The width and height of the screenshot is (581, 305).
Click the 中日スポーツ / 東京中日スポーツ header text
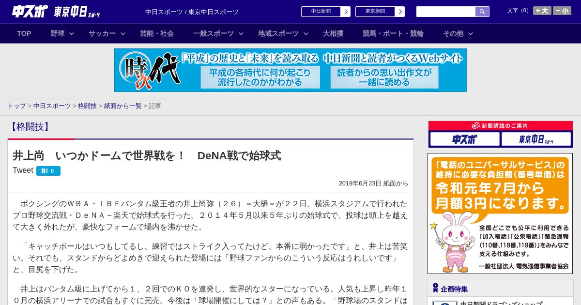point(192,12)
